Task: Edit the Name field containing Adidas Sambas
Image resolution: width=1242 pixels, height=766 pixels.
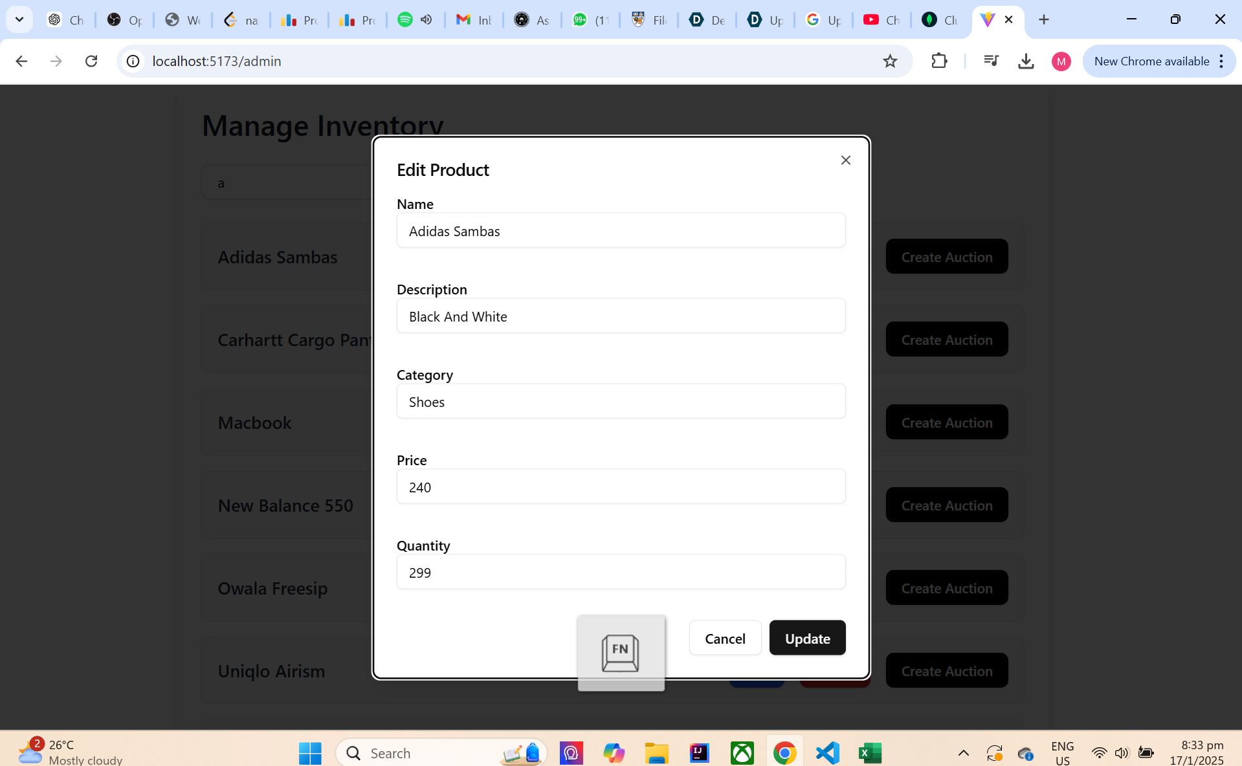Action: click(x=621, y=230)
